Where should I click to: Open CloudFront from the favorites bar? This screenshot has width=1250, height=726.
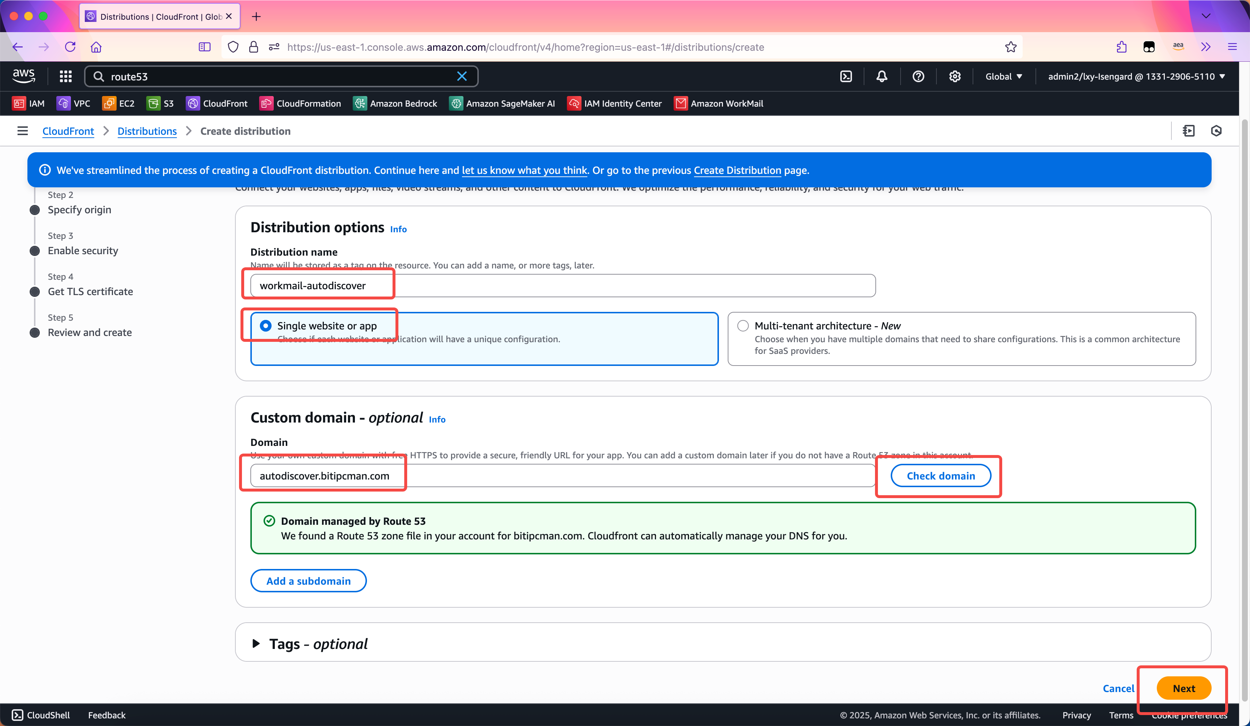[x=216, y=104]
